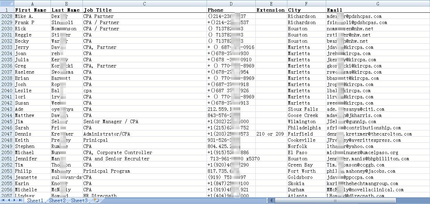Click the next sheet navigation arrow
Image resolution: width=430 pixels, height=204 pixels.
point(14,200)
